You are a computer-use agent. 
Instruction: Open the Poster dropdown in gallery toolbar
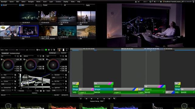click(52, 5)
